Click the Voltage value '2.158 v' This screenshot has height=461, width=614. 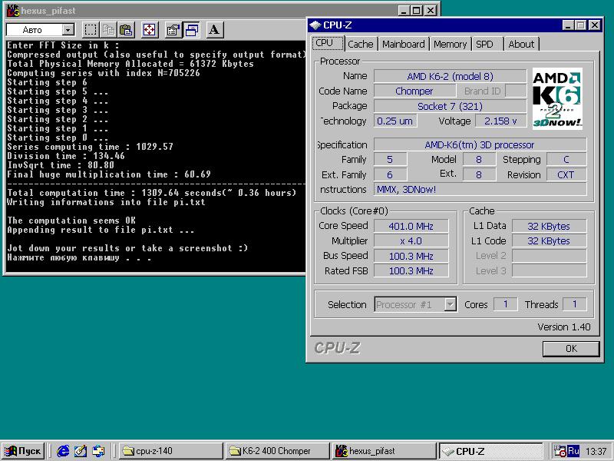tap(501, 121)
